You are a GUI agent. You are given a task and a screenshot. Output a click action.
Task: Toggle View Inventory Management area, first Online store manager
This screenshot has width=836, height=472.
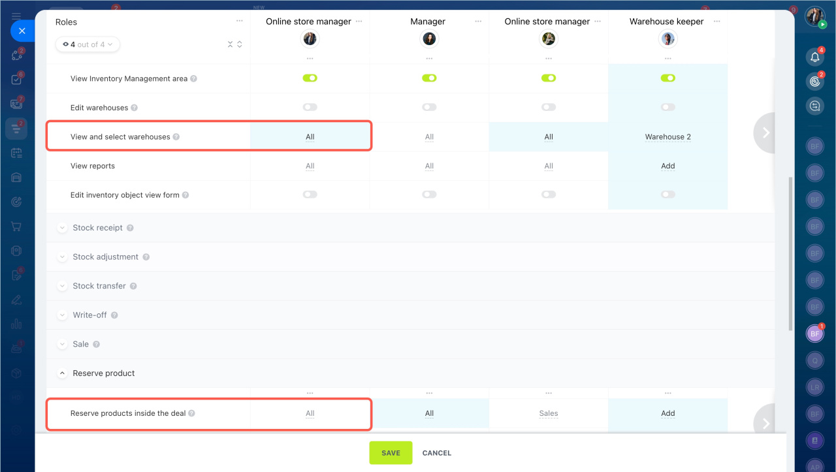point(310,78)
